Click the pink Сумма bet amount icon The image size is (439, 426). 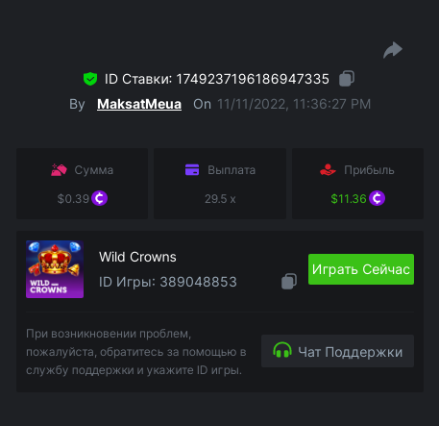pyautogui.click(x=59, y=170)
